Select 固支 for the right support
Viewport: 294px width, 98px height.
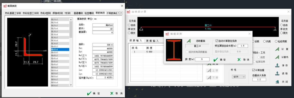click(284, 33)
